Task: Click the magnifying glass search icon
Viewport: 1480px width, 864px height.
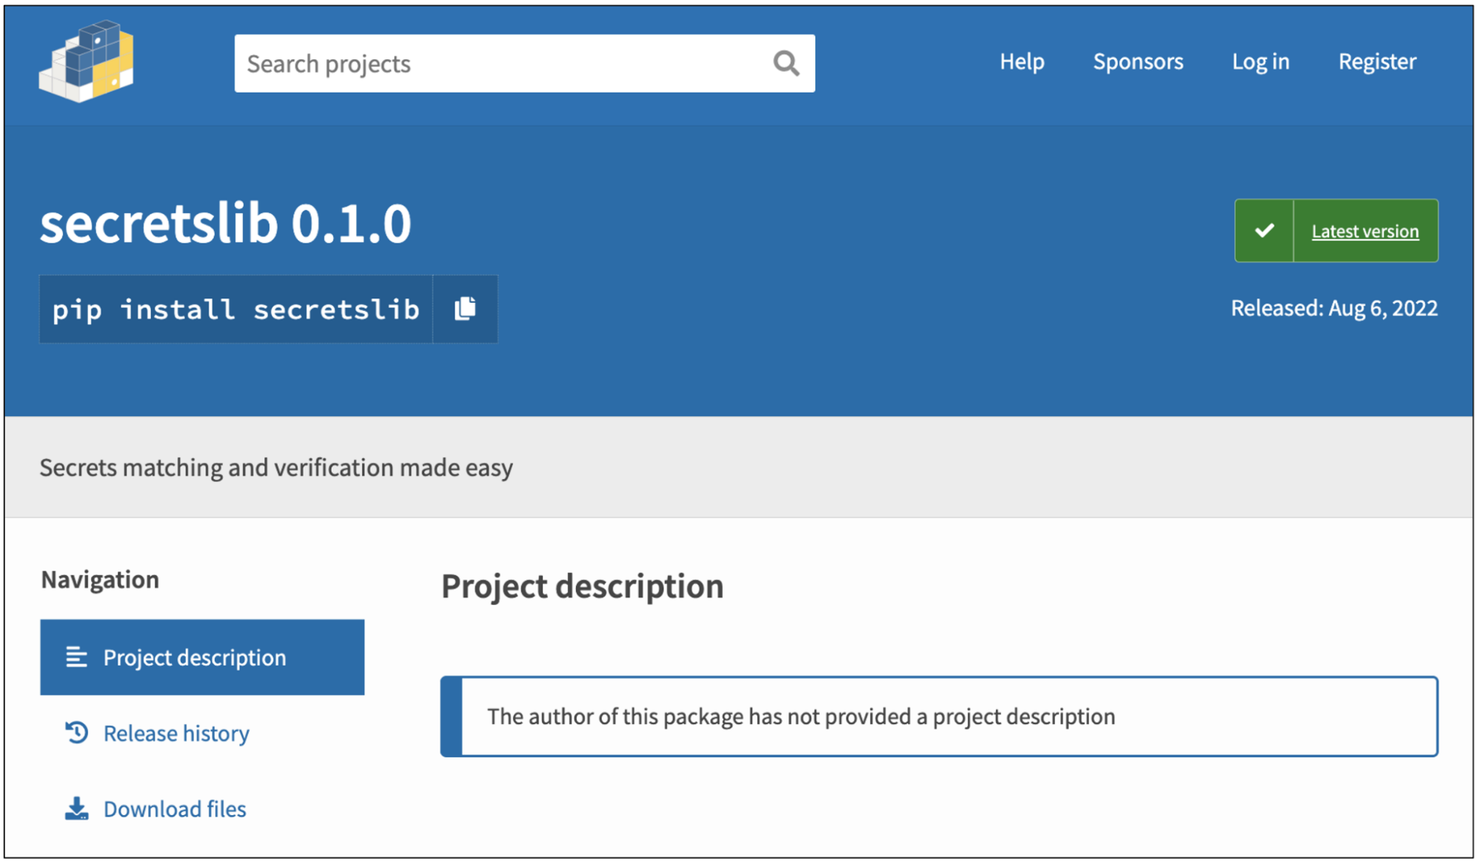Action: click(x=786, y=64)
